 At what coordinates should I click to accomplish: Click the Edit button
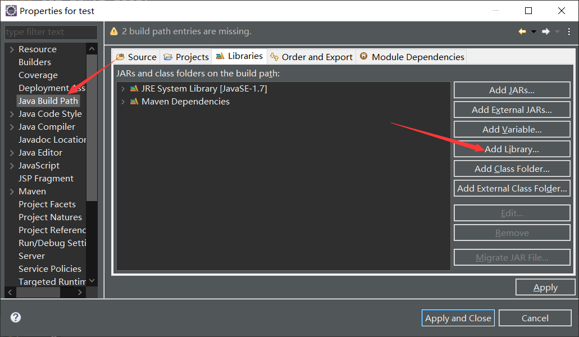coord(512,213)
